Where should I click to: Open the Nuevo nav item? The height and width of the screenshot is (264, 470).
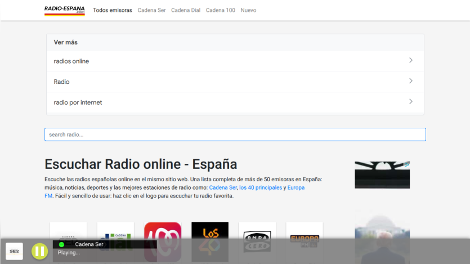[248, 10]
